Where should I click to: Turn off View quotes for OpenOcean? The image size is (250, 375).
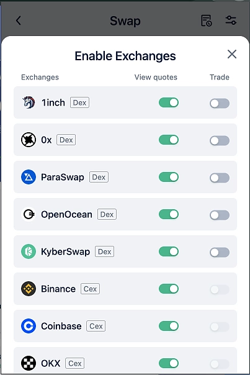point(169,214)
